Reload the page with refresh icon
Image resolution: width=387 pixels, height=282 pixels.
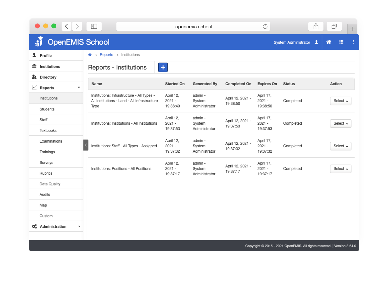click(x=265, y=26)
